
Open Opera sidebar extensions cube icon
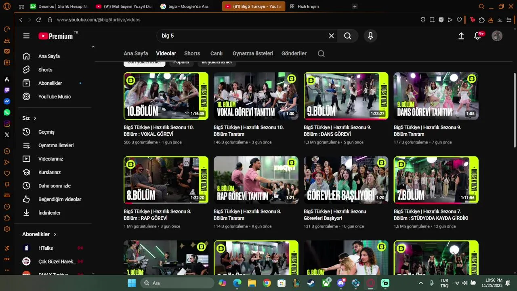7,218
